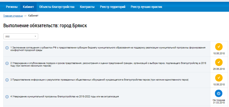The image size is (229, 107).
Task: Expand obligation 1 about the subsidy agreement
Action: pos(7,47)
